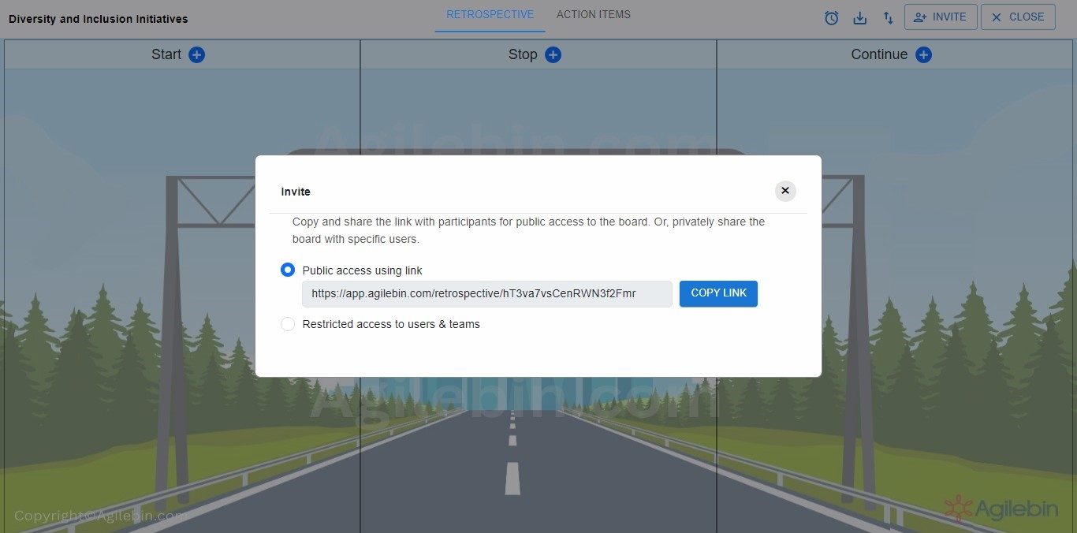Click the CLOSE button in toolbar
The height and width of the screenshot is (533, 1077).
[1017, 17]
